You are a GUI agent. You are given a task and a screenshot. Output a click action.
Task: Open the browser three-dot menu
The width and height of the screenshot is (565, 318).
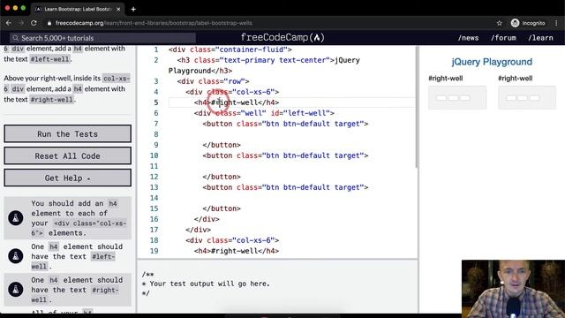click(x=556, y=23)
